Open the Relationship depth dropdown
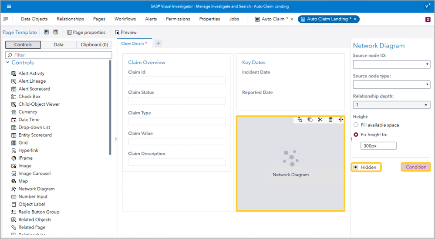Screen dimensions: 435x239 [x=391, y=105]
